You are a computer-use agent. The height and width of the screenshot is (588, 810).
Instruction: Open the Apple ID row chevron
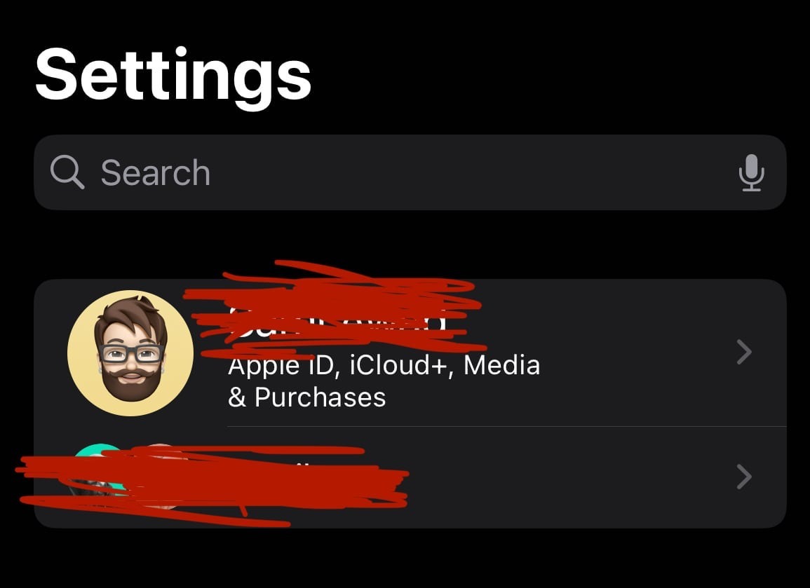(x=744, y=352)
